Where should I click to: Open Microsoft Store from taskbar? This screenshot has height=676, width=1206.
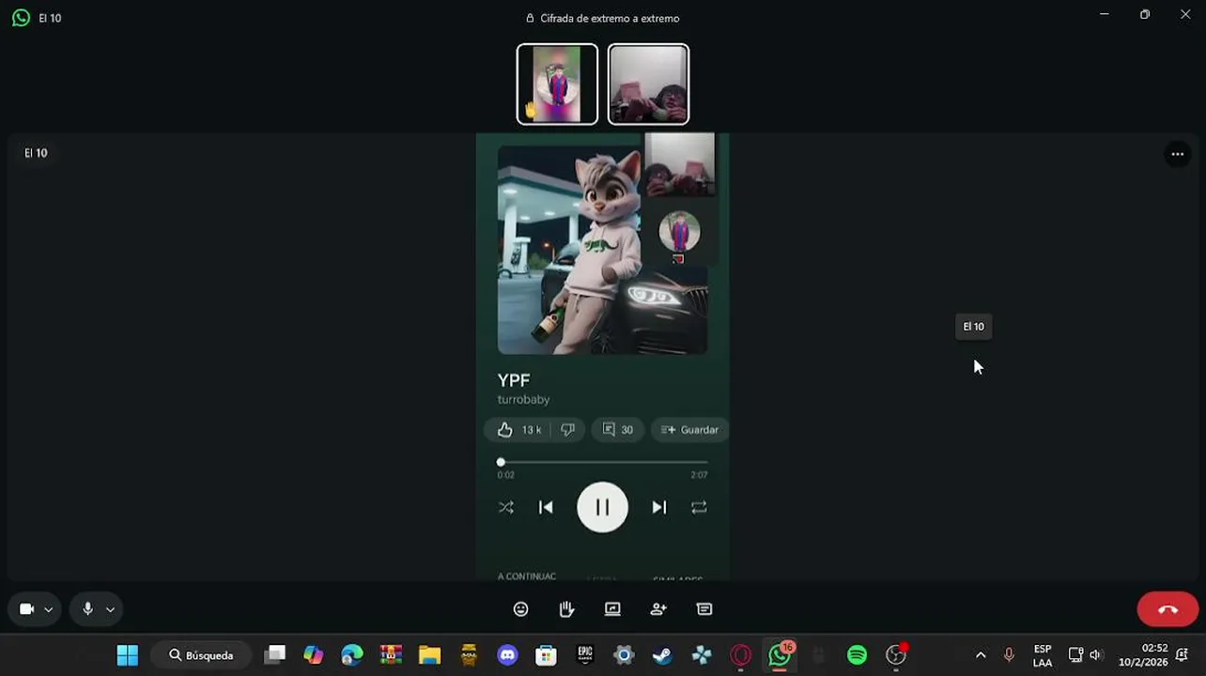tap(546, 655)
